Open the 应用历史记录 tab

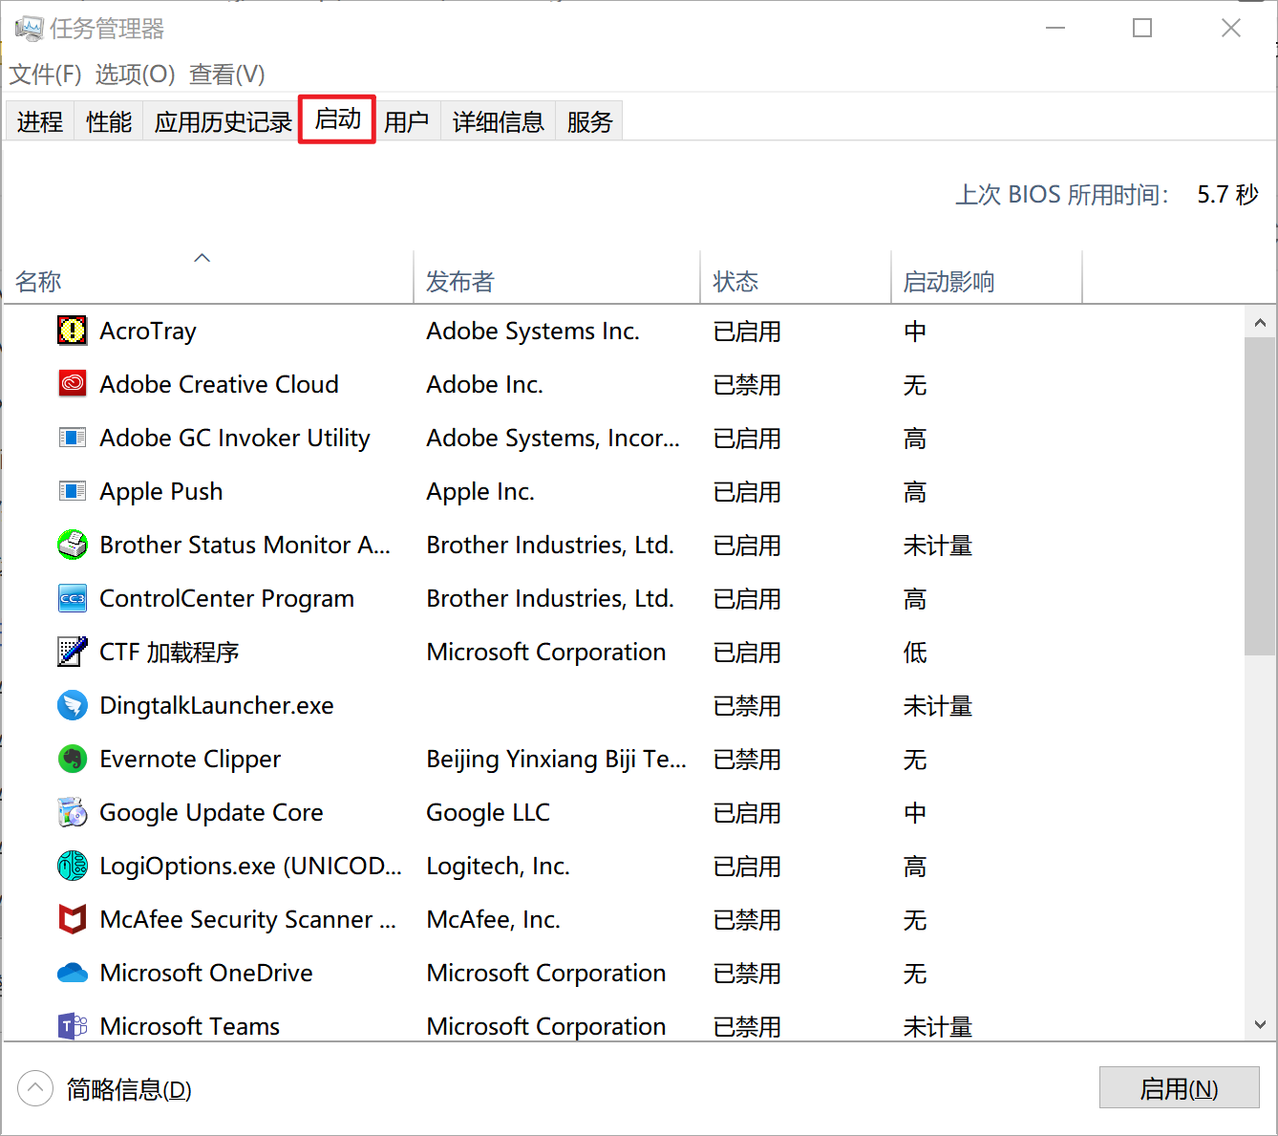pyautogui.click(x=224, y=121)
